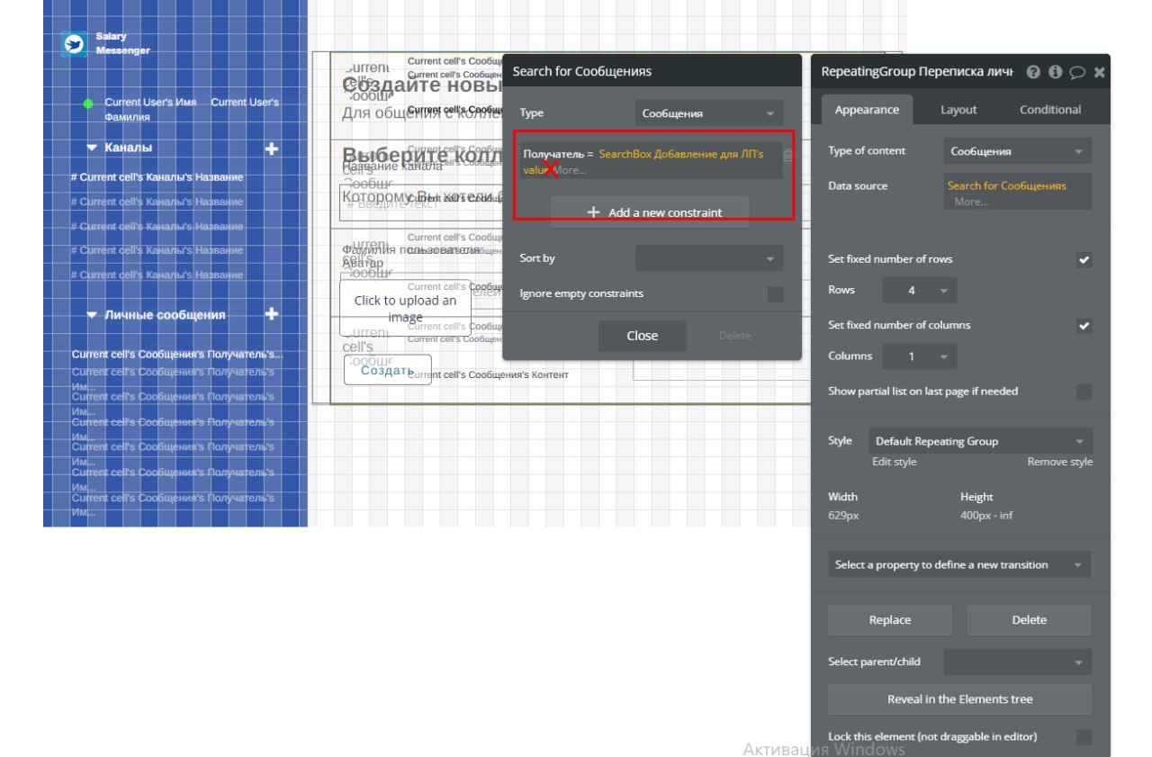Switch to the Conditional tab
Viewport: 1152px width, 757px height.
1050,110
